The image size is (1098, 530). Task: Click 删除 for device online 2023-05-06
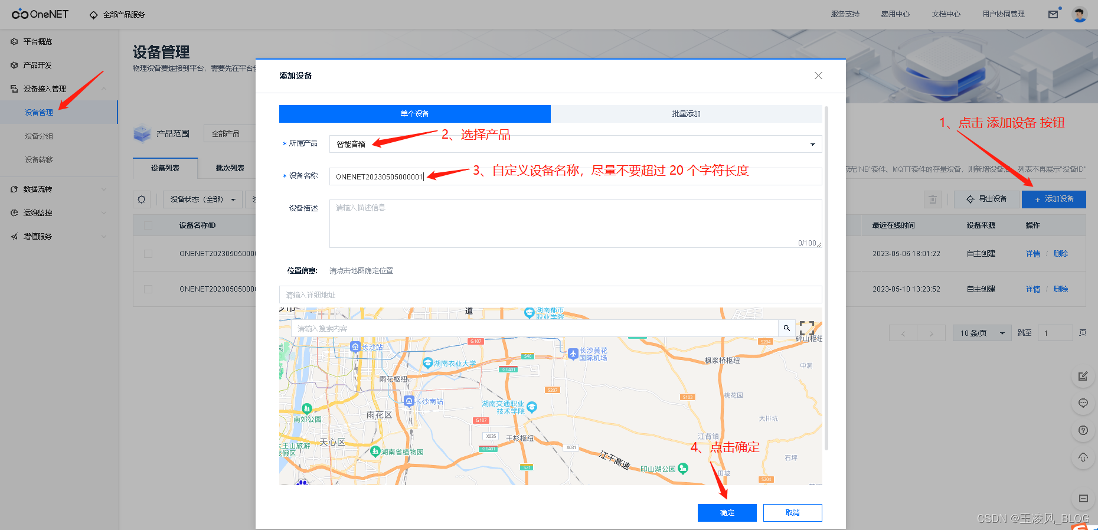pyautogui.click(x=1061, y=254)
